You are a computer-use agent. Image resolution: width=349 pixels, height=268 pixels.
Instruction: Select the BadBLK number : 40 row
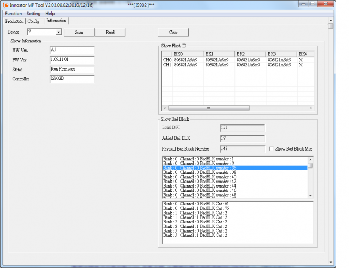(x=235, y=177)
